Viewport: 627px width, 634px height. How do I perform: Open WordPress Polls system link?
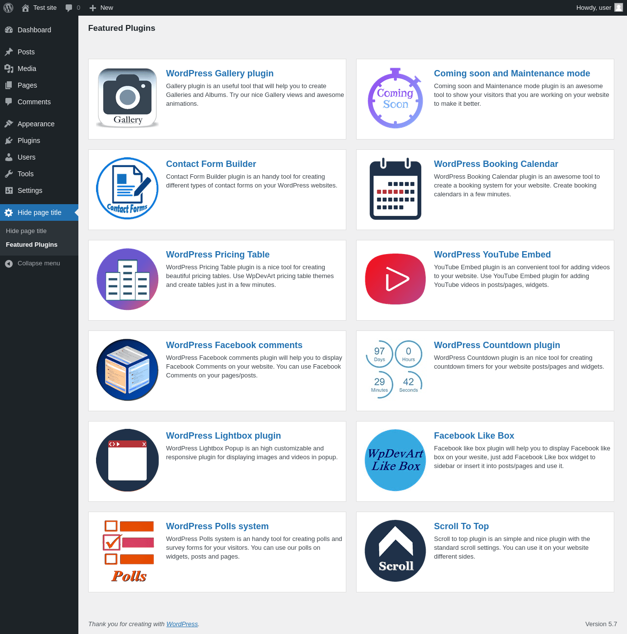[217, 526]
